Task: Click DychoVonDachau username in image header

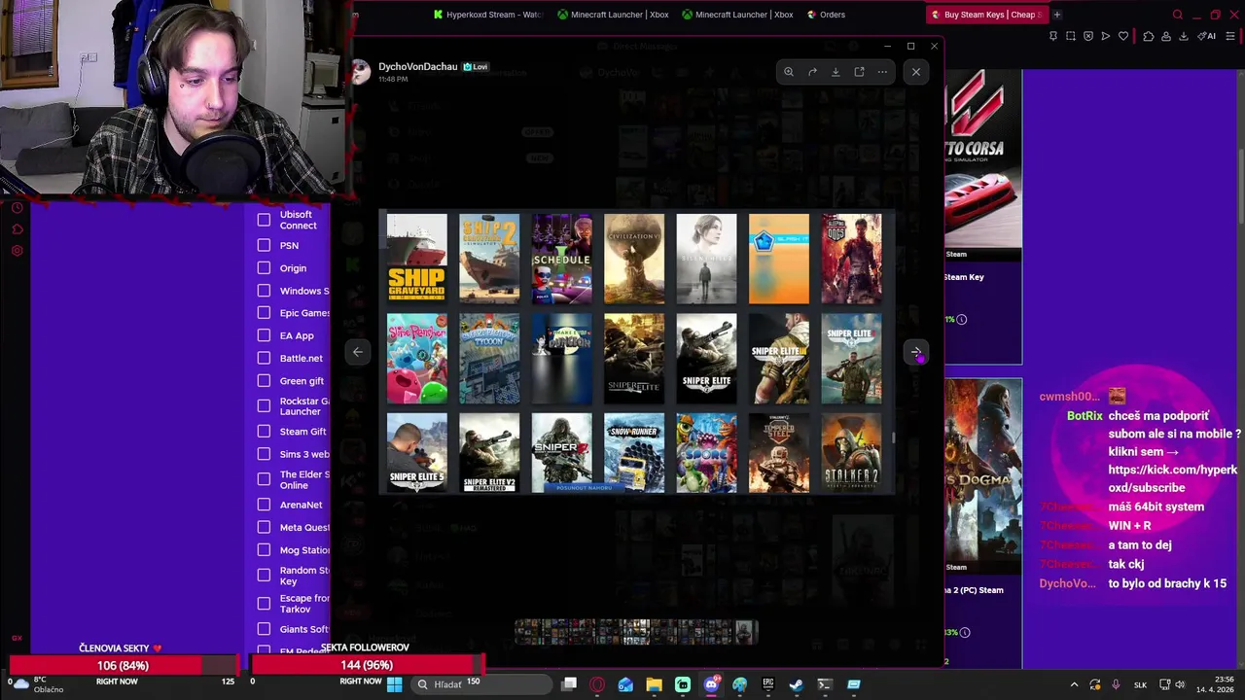Action: click(417, 66)
